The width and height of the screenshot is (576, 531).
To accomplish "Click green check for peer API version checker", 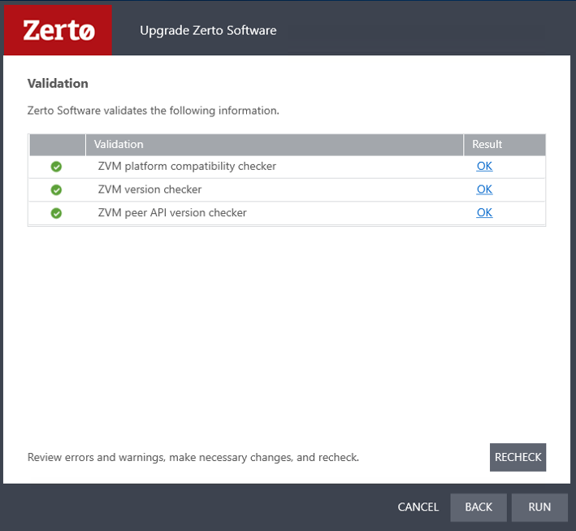I will pos(56,213).
